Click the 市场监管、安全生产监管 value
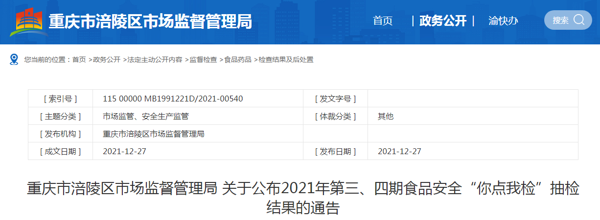 tap(146, 116)
